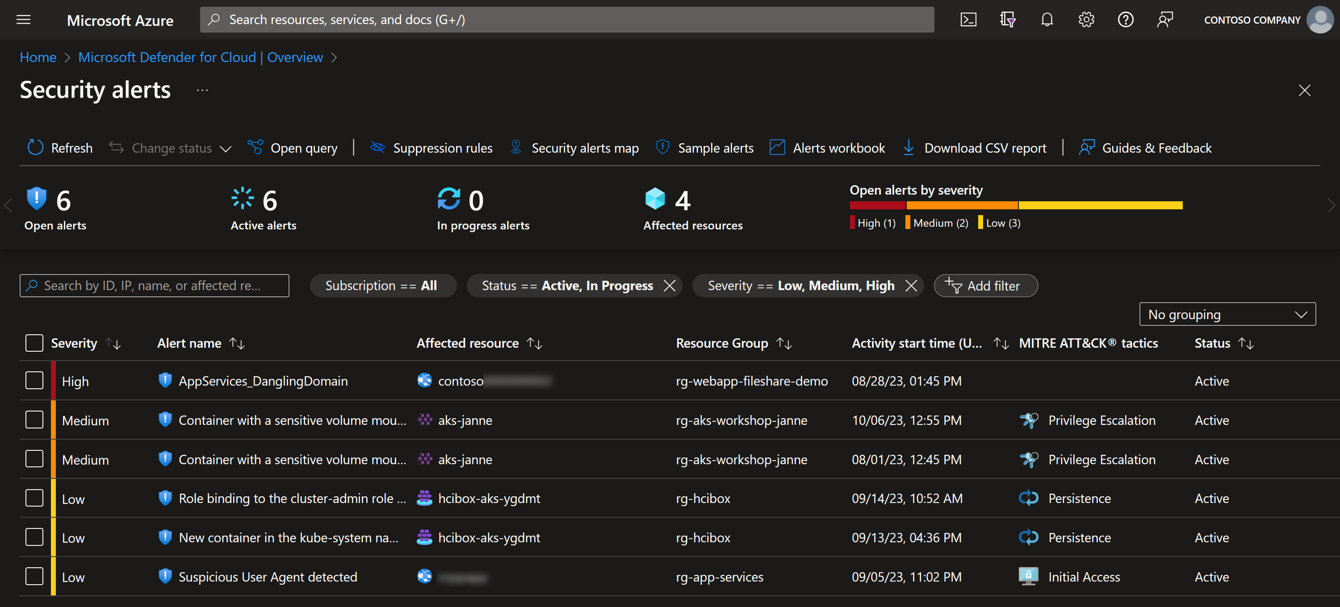The image size is (1340, 607).
Task: Open the Severity filter pill
Action: pos(800,285)
